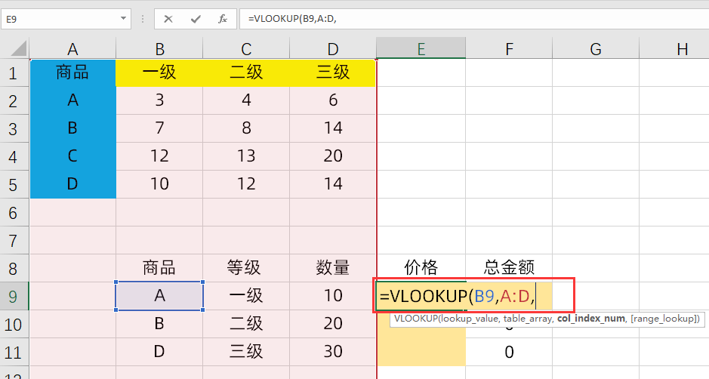Click the blue cell D in row 5
The image size is (709, 379).
72,184
